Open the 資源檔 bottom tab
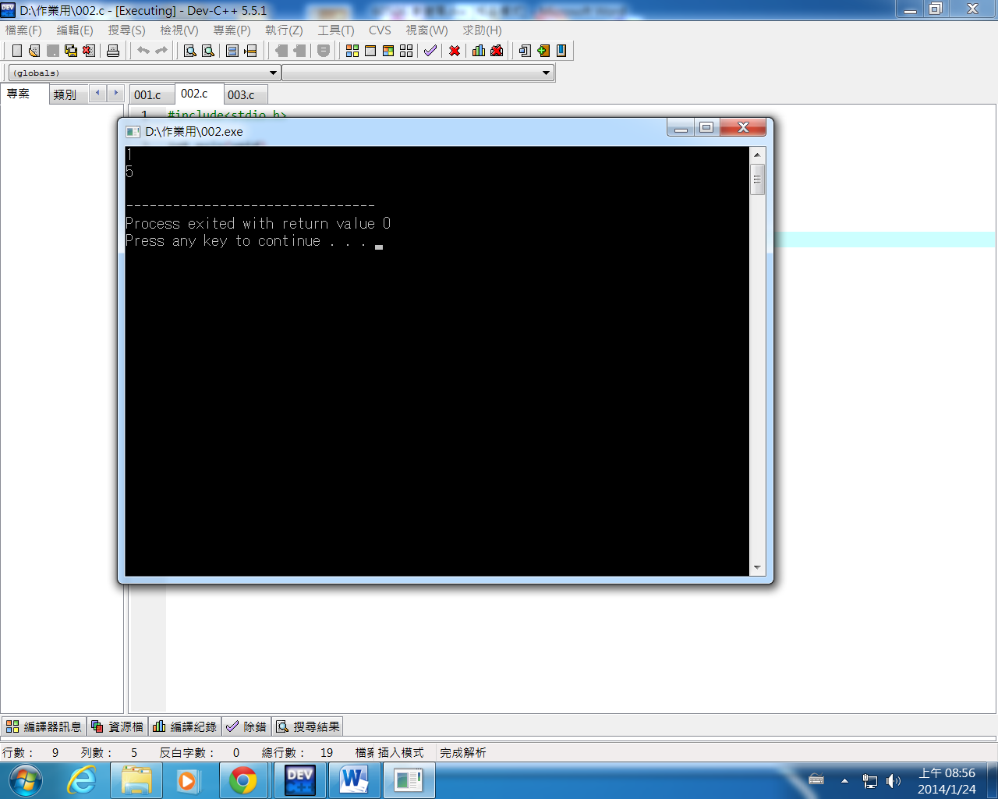This screenshot has width=998, height=799. pyautogui.click(x=118, y=726)
